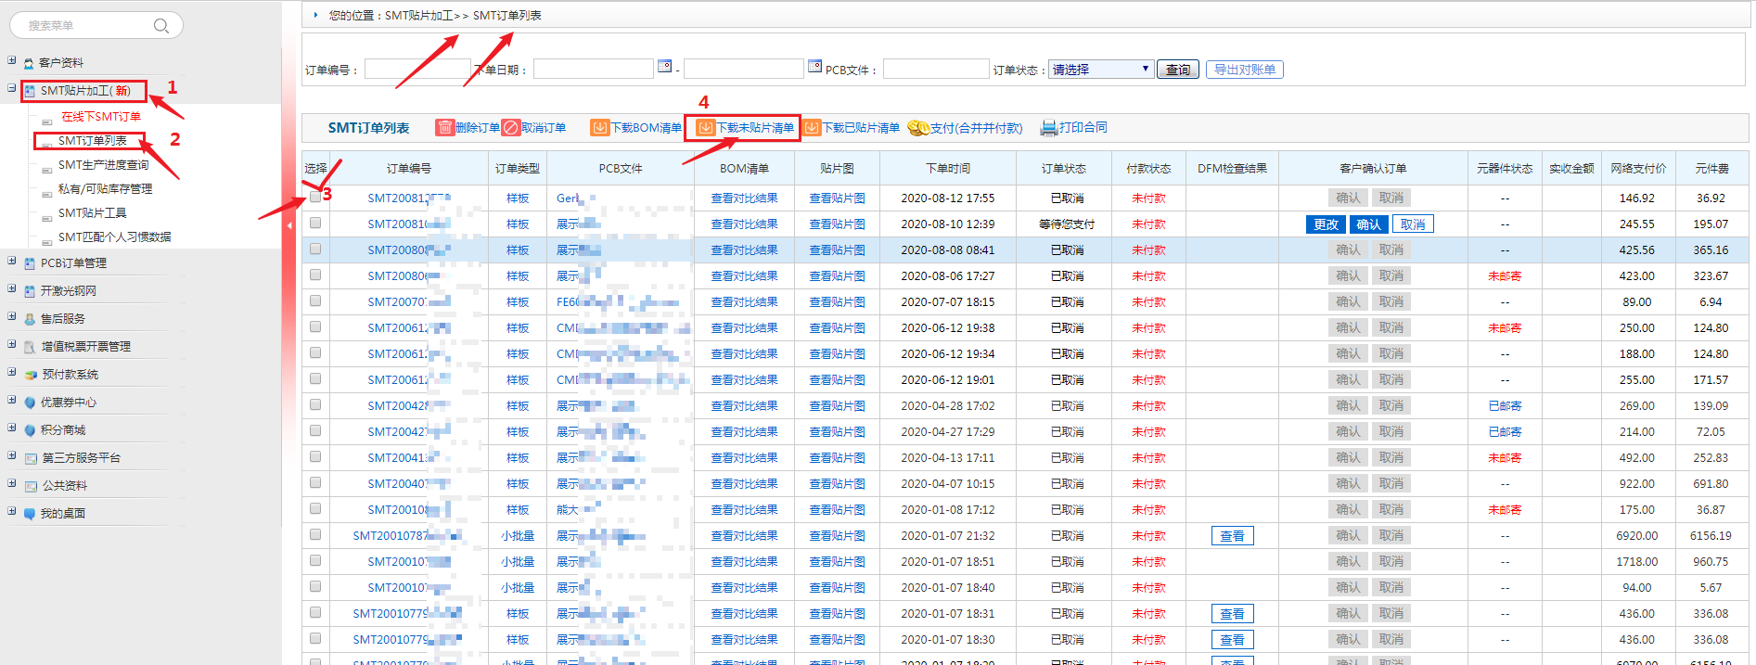Click the 下载未贴片清单 download icon
The height and width of the screenshot is (665, 1756).
tap(706, 128)
